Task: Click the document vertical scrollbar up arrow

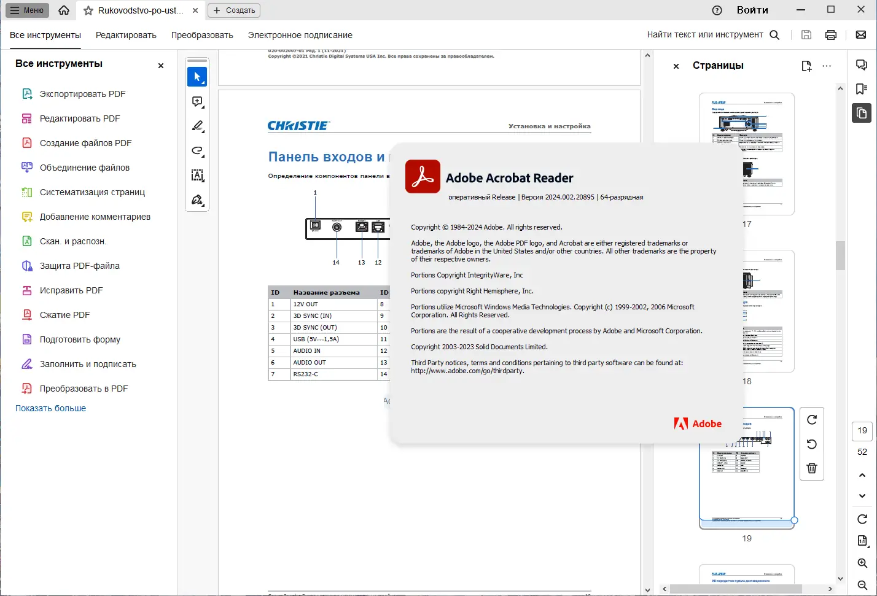Action: [647, 55]
